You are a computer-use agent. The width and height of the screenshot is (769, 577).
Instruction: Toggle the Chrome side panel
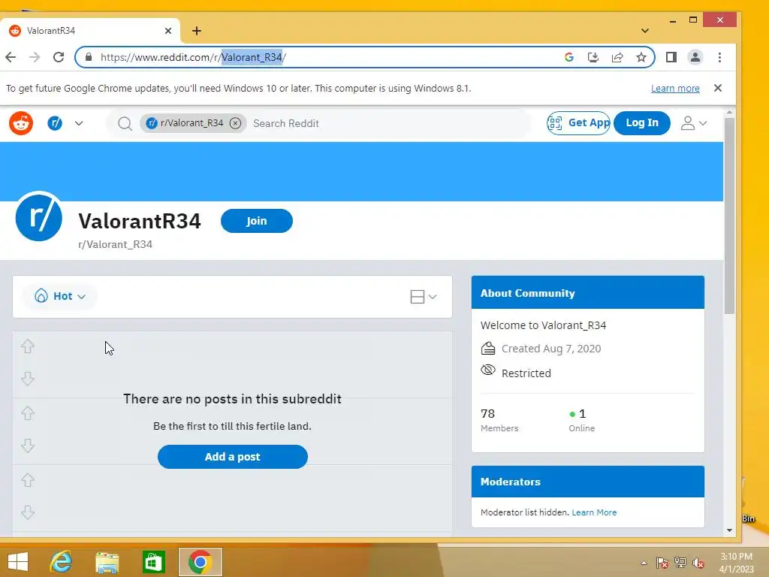coord(671,57)
